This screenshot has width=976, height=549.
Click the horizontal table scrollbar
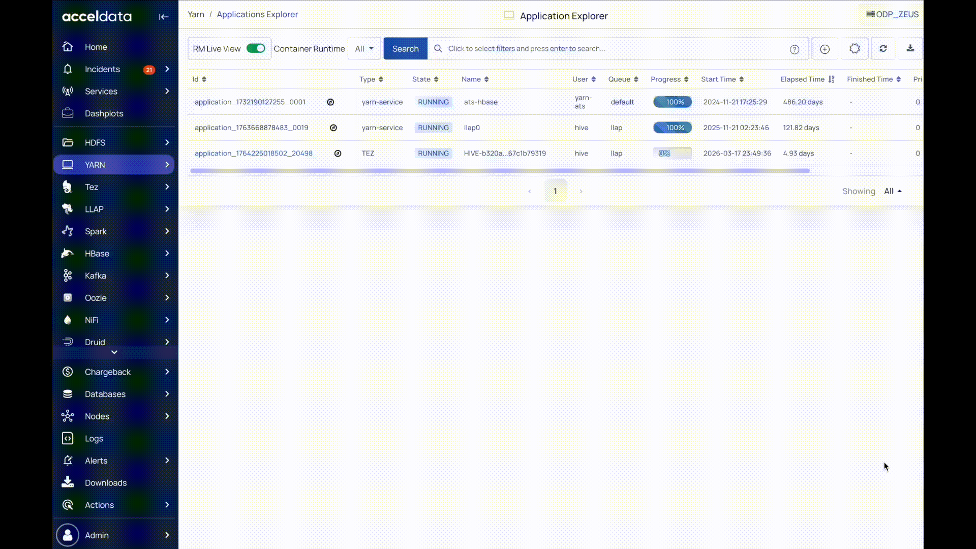click(x=499, y=171)
